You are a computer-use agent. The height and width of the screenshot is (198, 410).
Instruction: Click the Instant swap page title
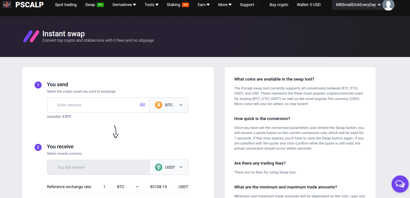pos(64,34)
